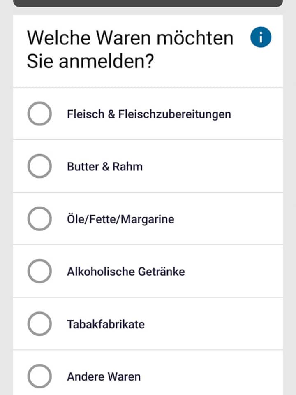Image resolution: width=296 pixels, height=395 pixels.
Task: Tap the 'Andere Waren' label text
Action: click(104, 376)
